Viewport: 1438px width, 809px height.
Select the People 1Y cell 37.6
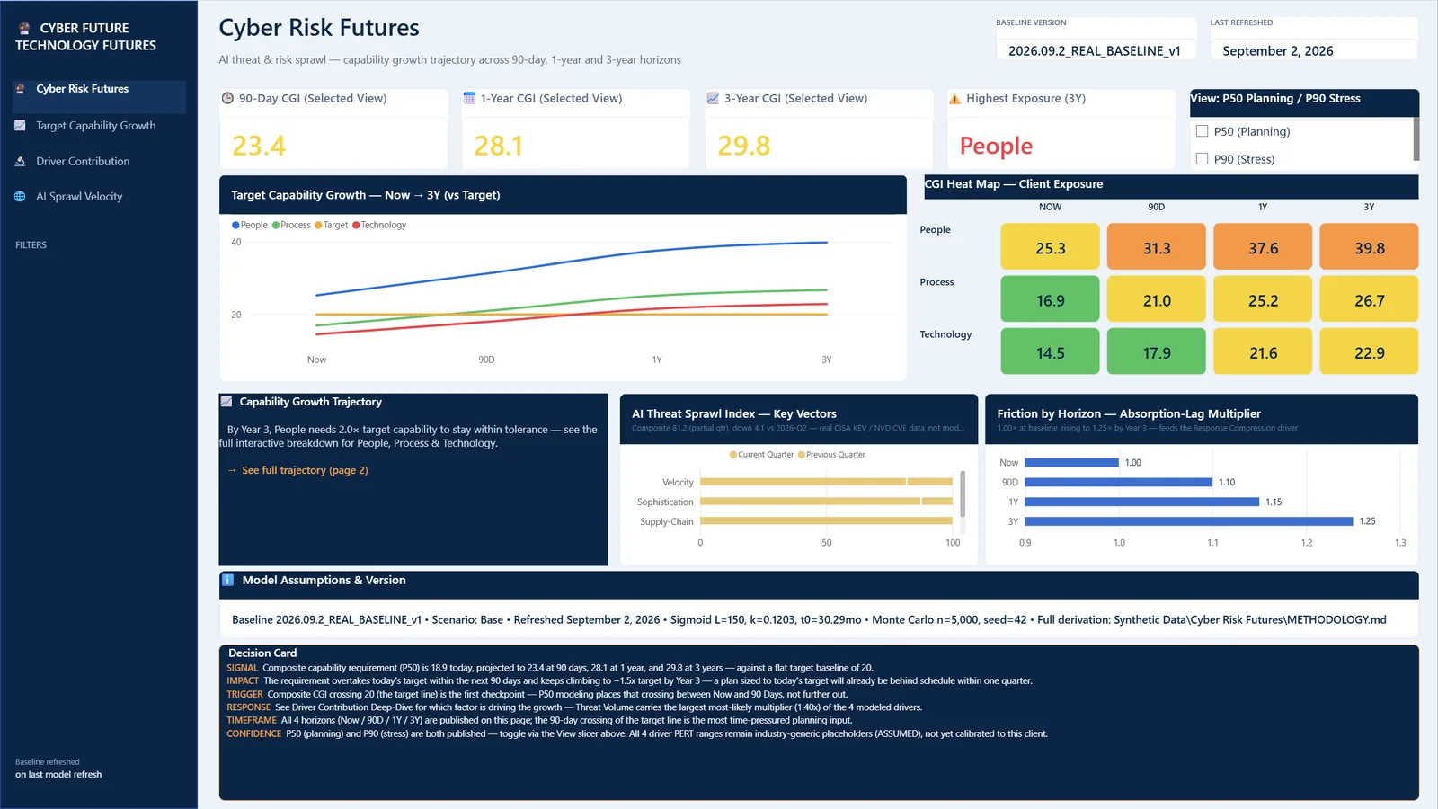(1263, 247)
